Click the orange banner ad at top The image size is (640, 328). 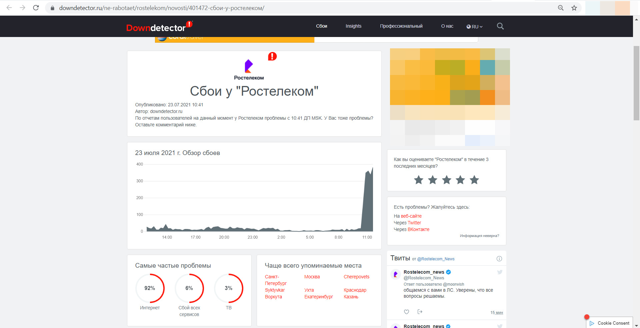235,40
